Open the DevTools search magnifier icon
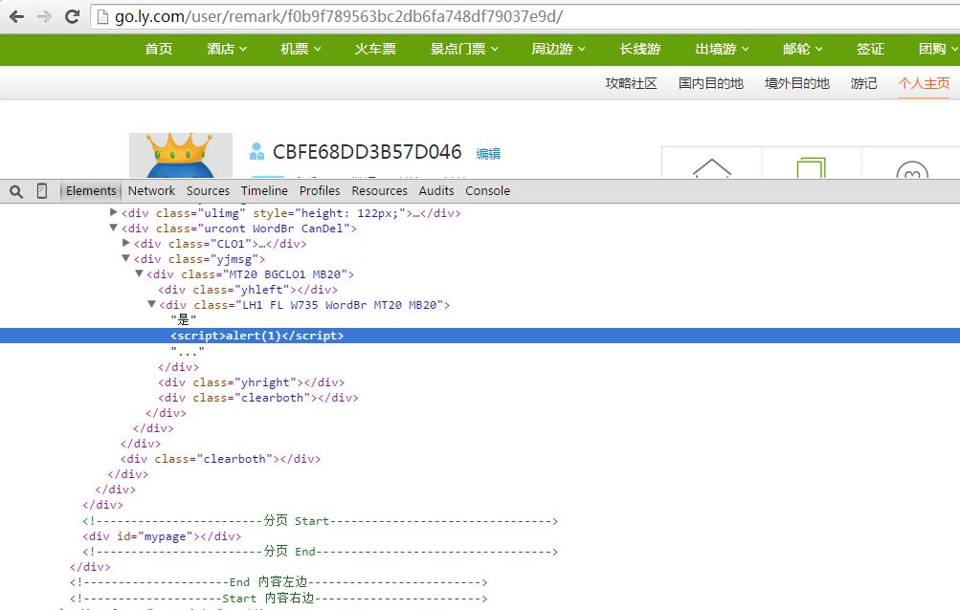Image resolution: width=960 pixels, height=610 pixels. [16, 191]
